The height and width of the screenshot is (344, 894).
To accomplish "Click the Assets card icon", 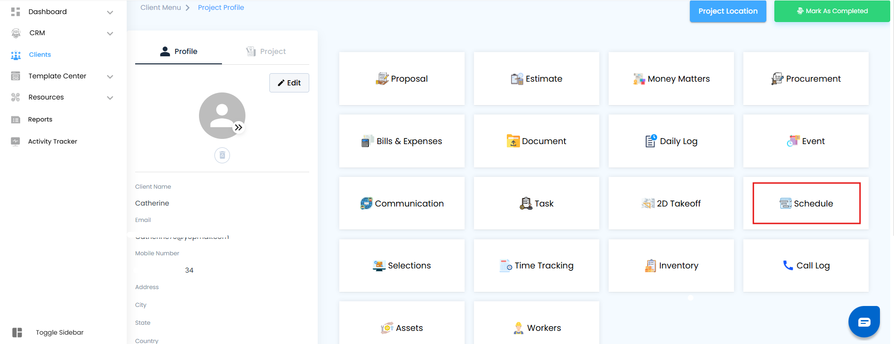I will pyautogui.click(x=387, y=328).
